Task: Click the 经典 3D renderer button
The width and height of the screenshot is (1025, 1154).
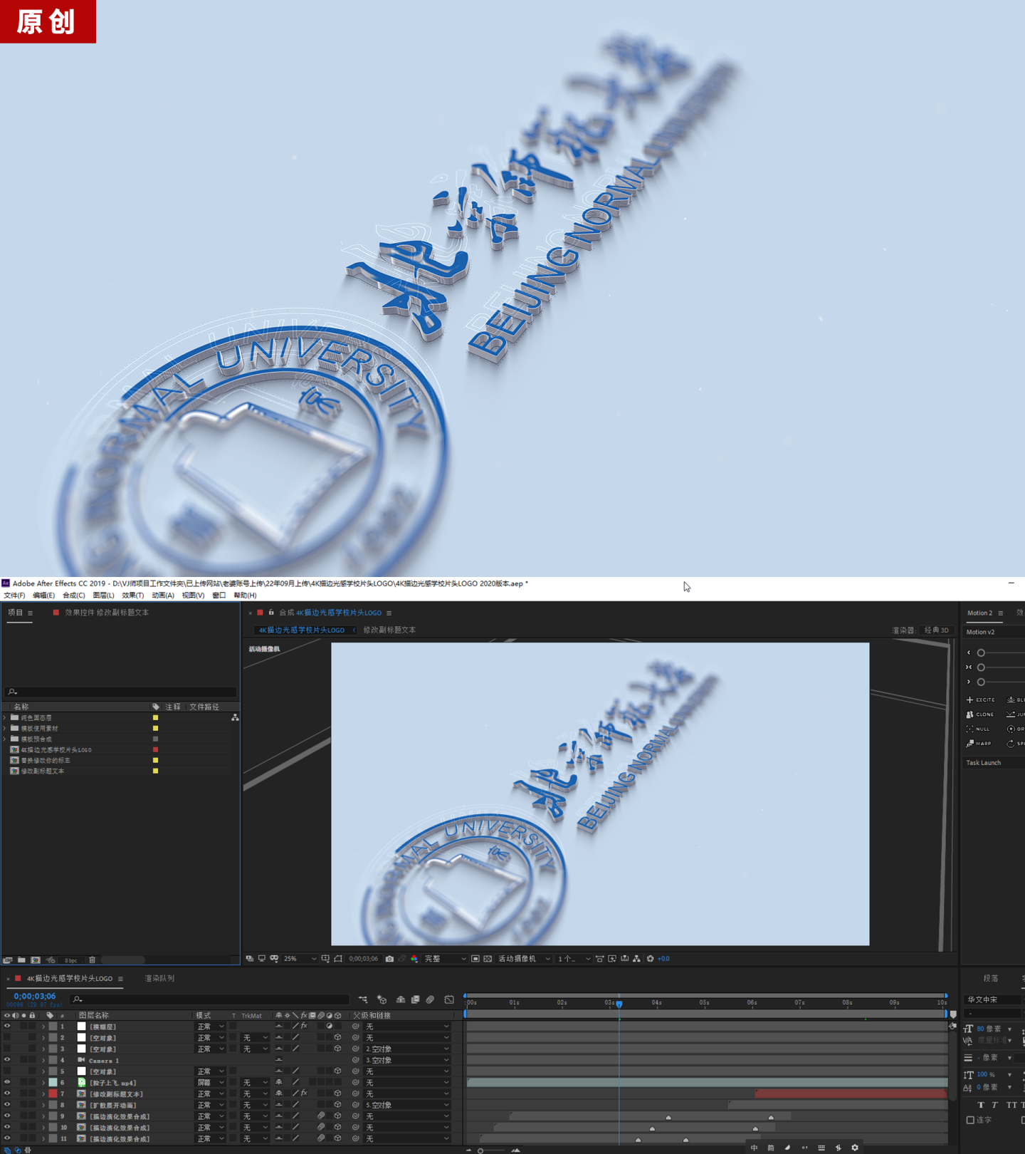Action: pos(936,630)
